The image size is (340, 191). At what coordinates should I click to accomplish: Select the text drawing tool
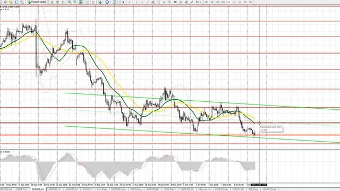tap(164, 2)
